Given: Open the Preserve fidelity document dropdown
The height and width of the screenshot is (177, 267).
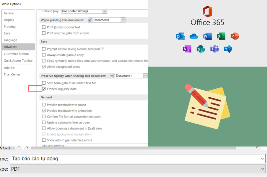Looking at the screenshot, I should (145, 76).
